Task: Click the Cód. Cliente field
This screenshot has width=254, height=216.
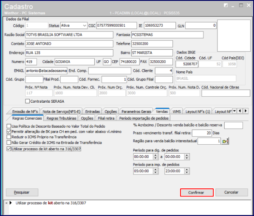Action: click(x=164, y=71)
